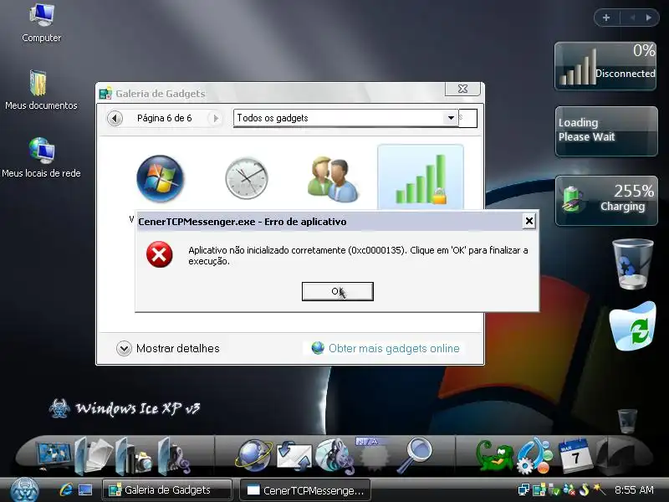The image size is (669, 502).
Task: Go to next page in Galeria de Gadgets
Action: point(216,118)
